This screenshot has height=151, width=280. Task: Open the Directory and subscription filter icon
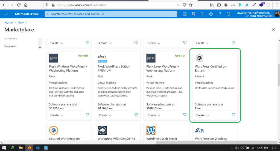click(x=193, y=14)
